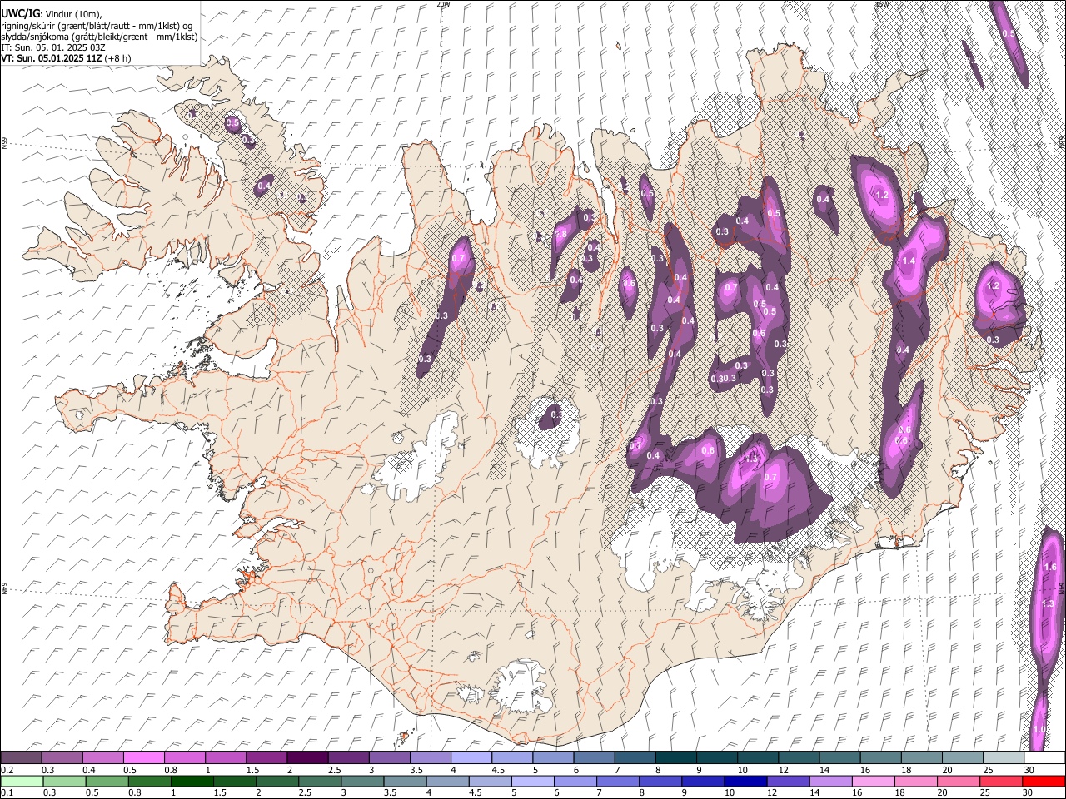
Task: Select the light blue lower-row swatch starting at 5
Action: [533, 781]
